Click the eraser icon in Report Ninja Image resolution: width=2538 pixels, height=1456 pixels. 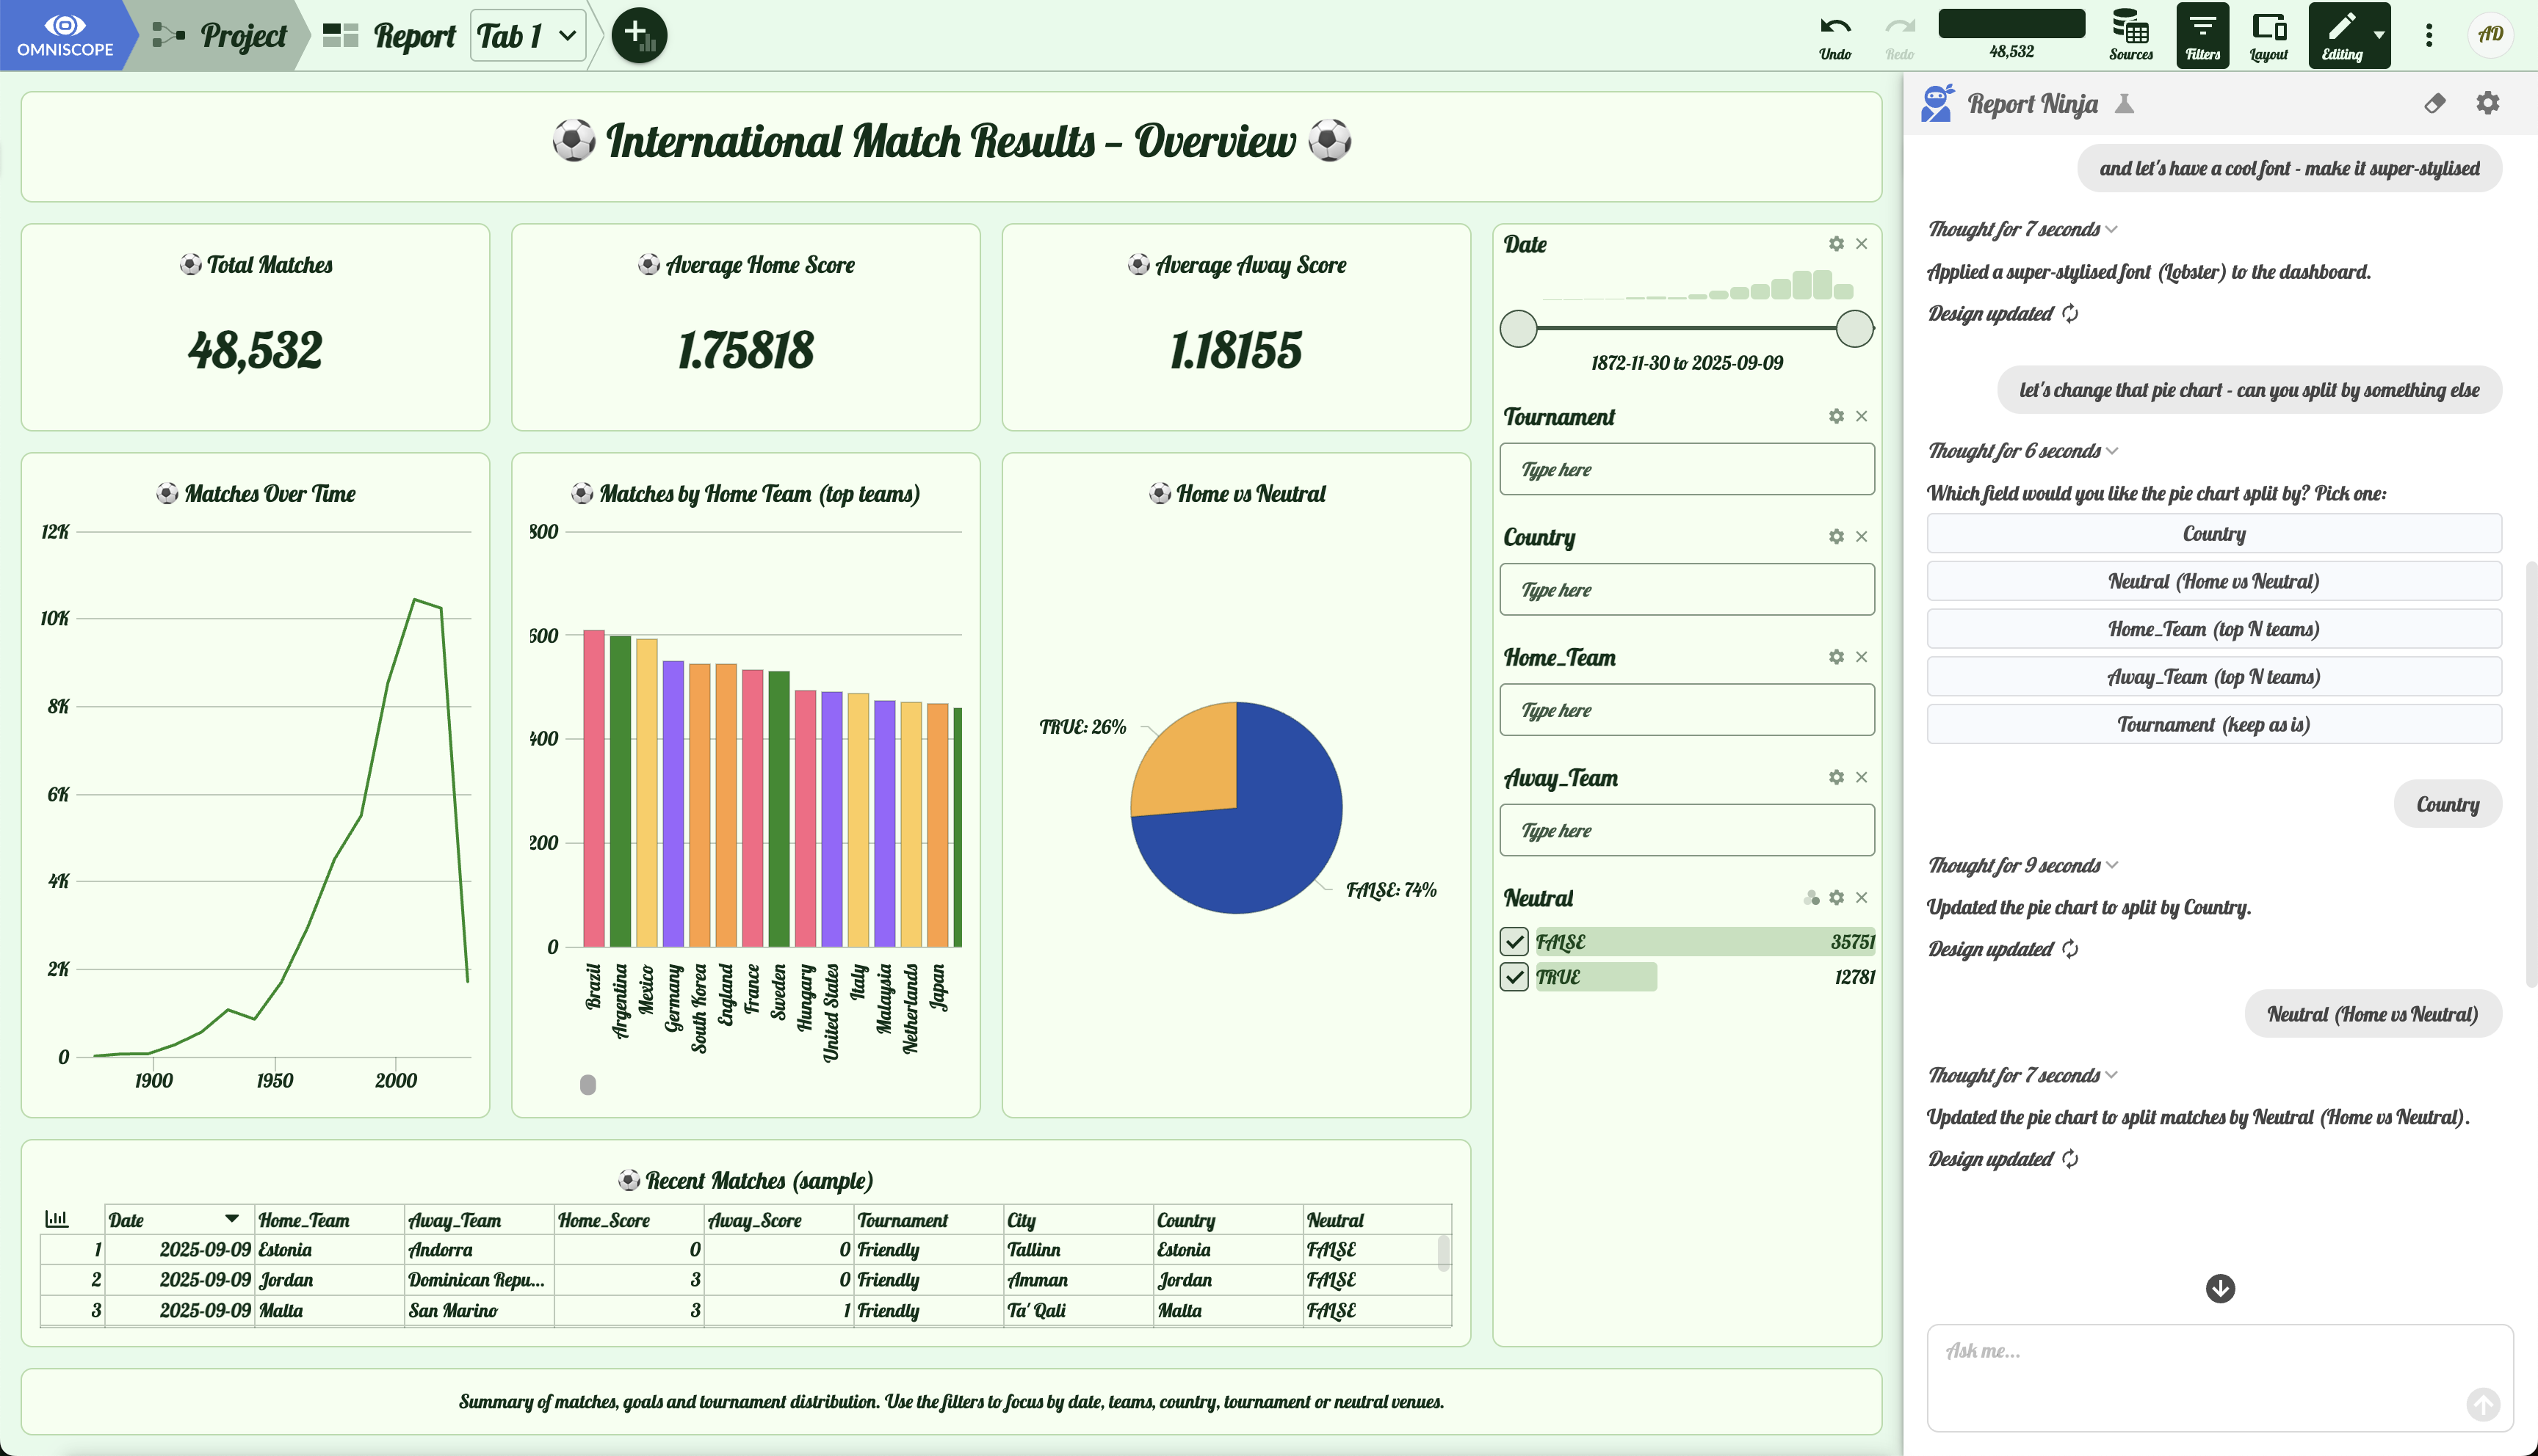point(2434,103)
